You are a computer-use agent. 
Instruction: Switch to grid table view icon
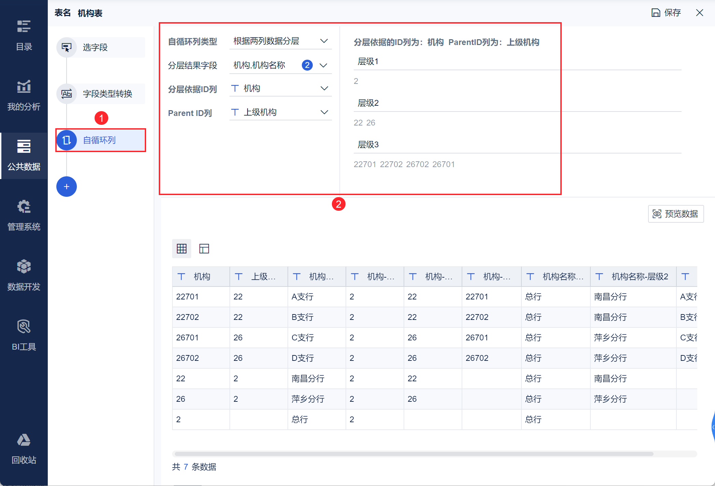(182, 249)
